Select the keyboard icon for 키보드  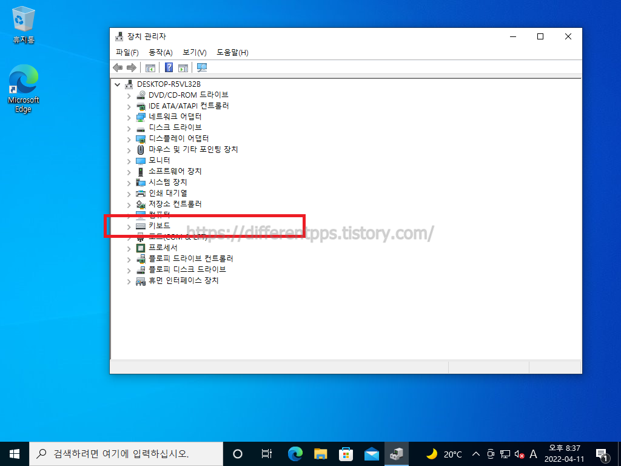coord(141,226)
